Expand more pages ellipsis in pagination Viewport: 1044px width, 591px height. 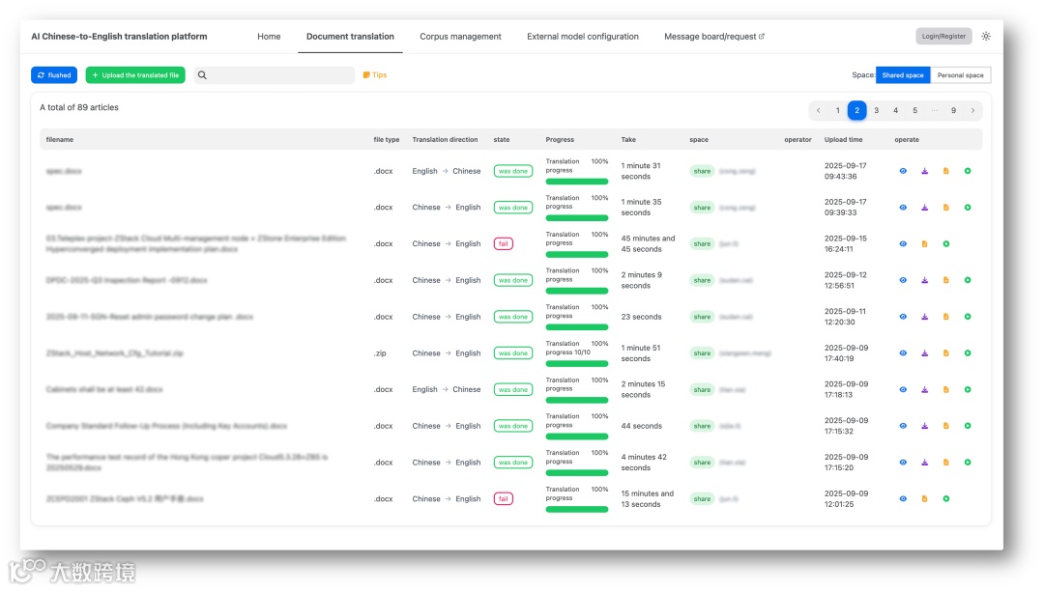coord(934,110)
